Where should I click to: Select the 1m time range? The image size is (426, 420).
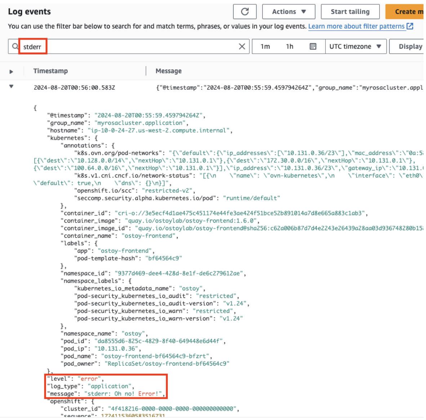265,46
